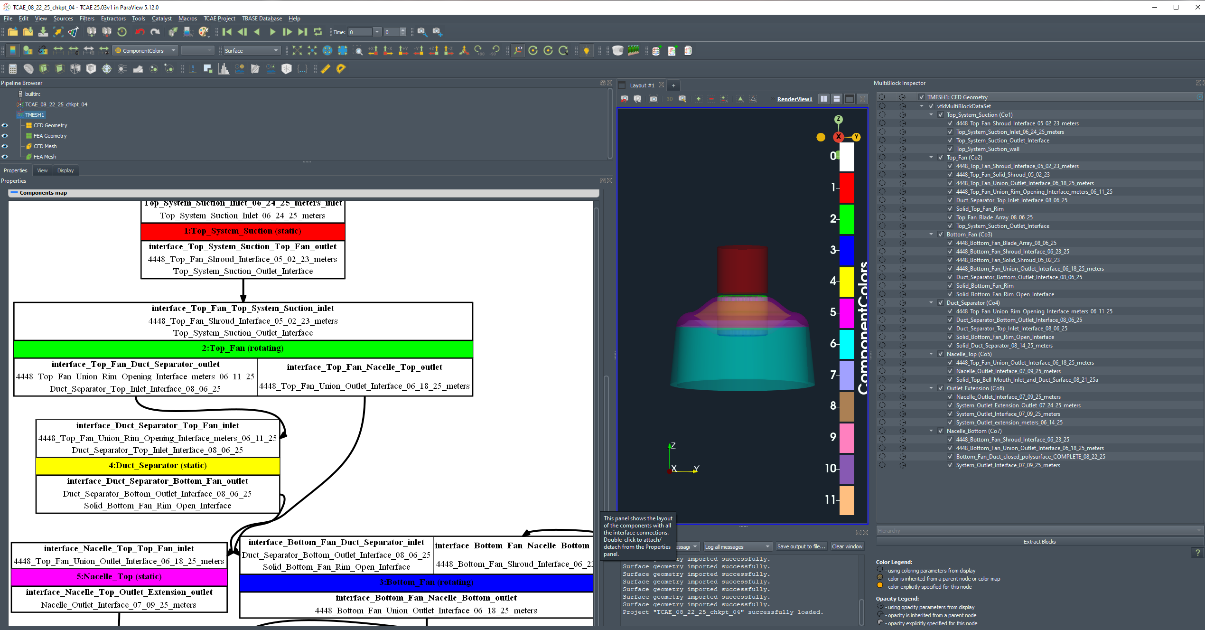This screenshot has width=1205, height=630.
Task: Uncheck the Top_Fan (Co2) block checkbox
Action: [940, 158]
